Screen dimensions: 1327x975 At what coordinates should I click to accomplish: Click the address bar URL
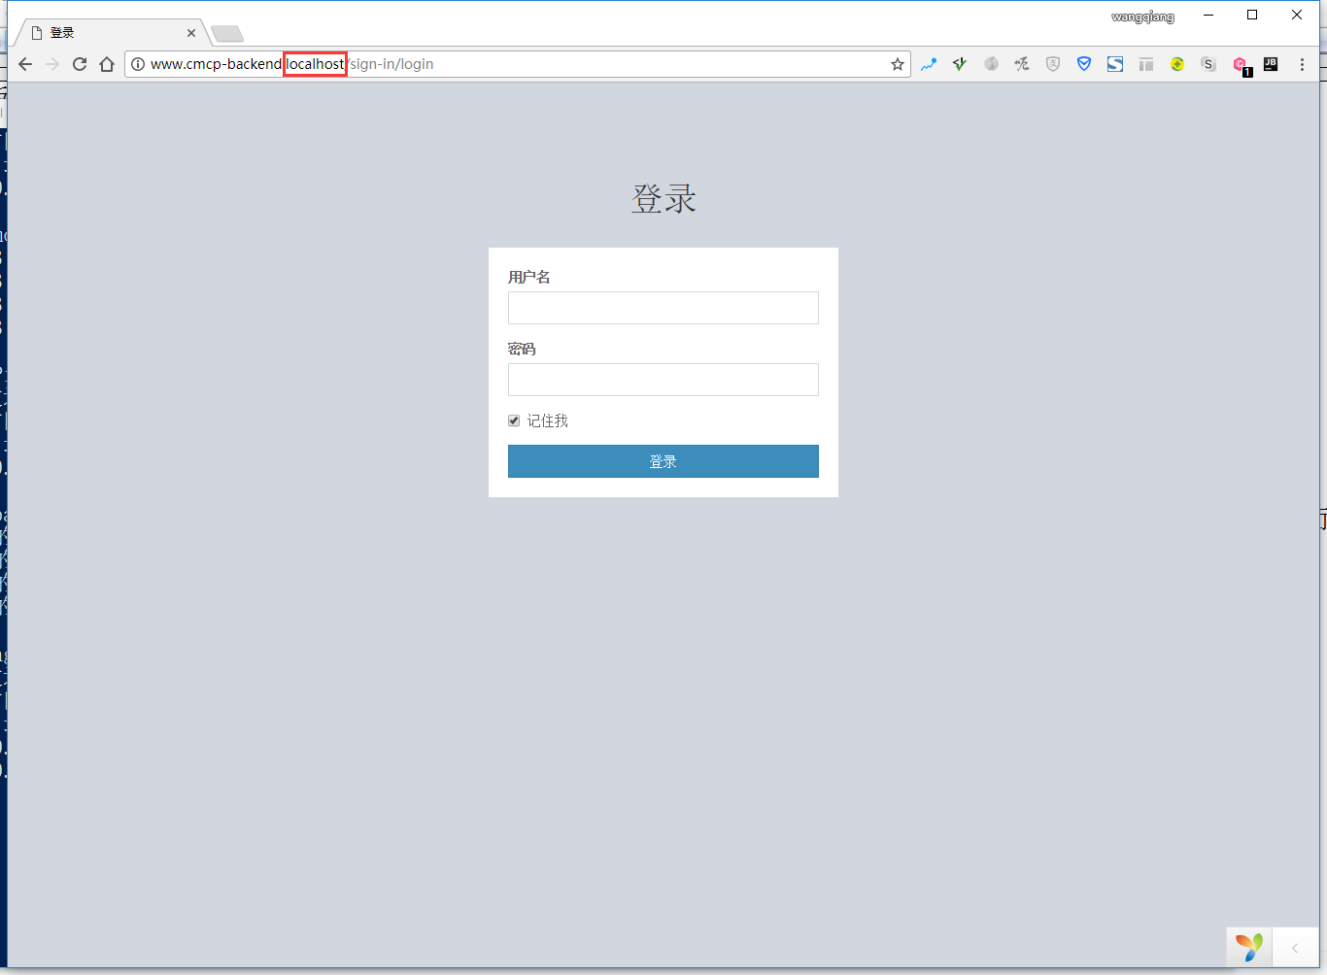[515, 64]
